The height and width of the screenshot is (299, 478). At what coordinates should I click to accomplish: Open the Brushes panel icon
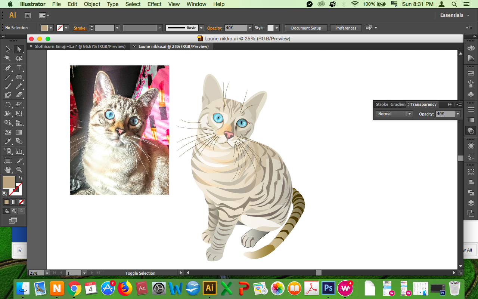tap(471, 84)
